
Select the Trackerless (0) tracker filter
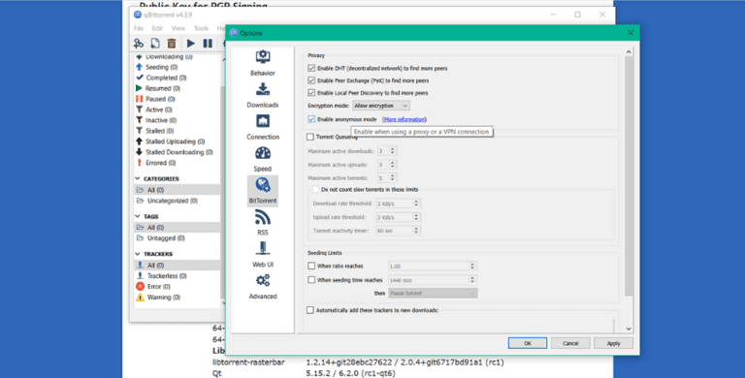[161, 276]
